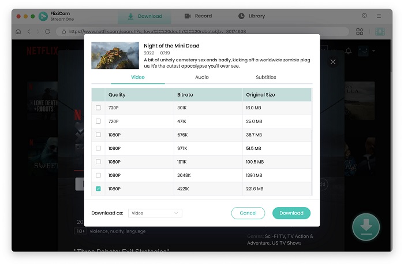
Task: Uncheck the 1080P 4221K quality checkbox
Action: [98, 189]
